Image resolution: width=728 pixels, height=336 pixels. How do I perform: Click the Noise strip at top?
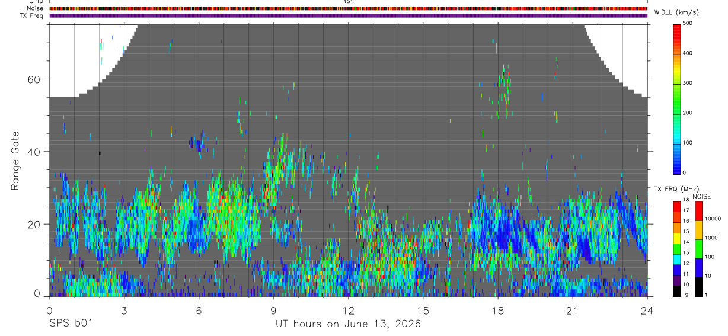[x=348, y=8]
